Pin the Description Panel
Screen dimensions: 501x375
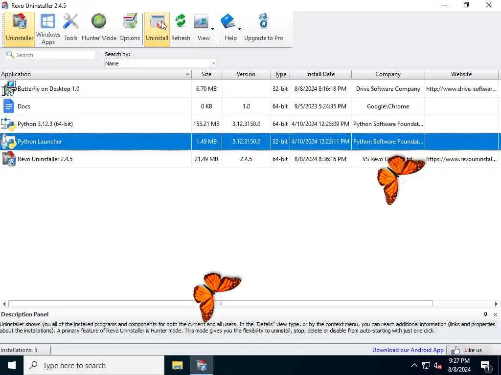[x=485, y=314]
